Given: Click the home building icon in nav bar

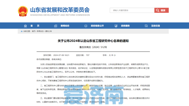Looking at the screenshot, I should pos(25,26).
